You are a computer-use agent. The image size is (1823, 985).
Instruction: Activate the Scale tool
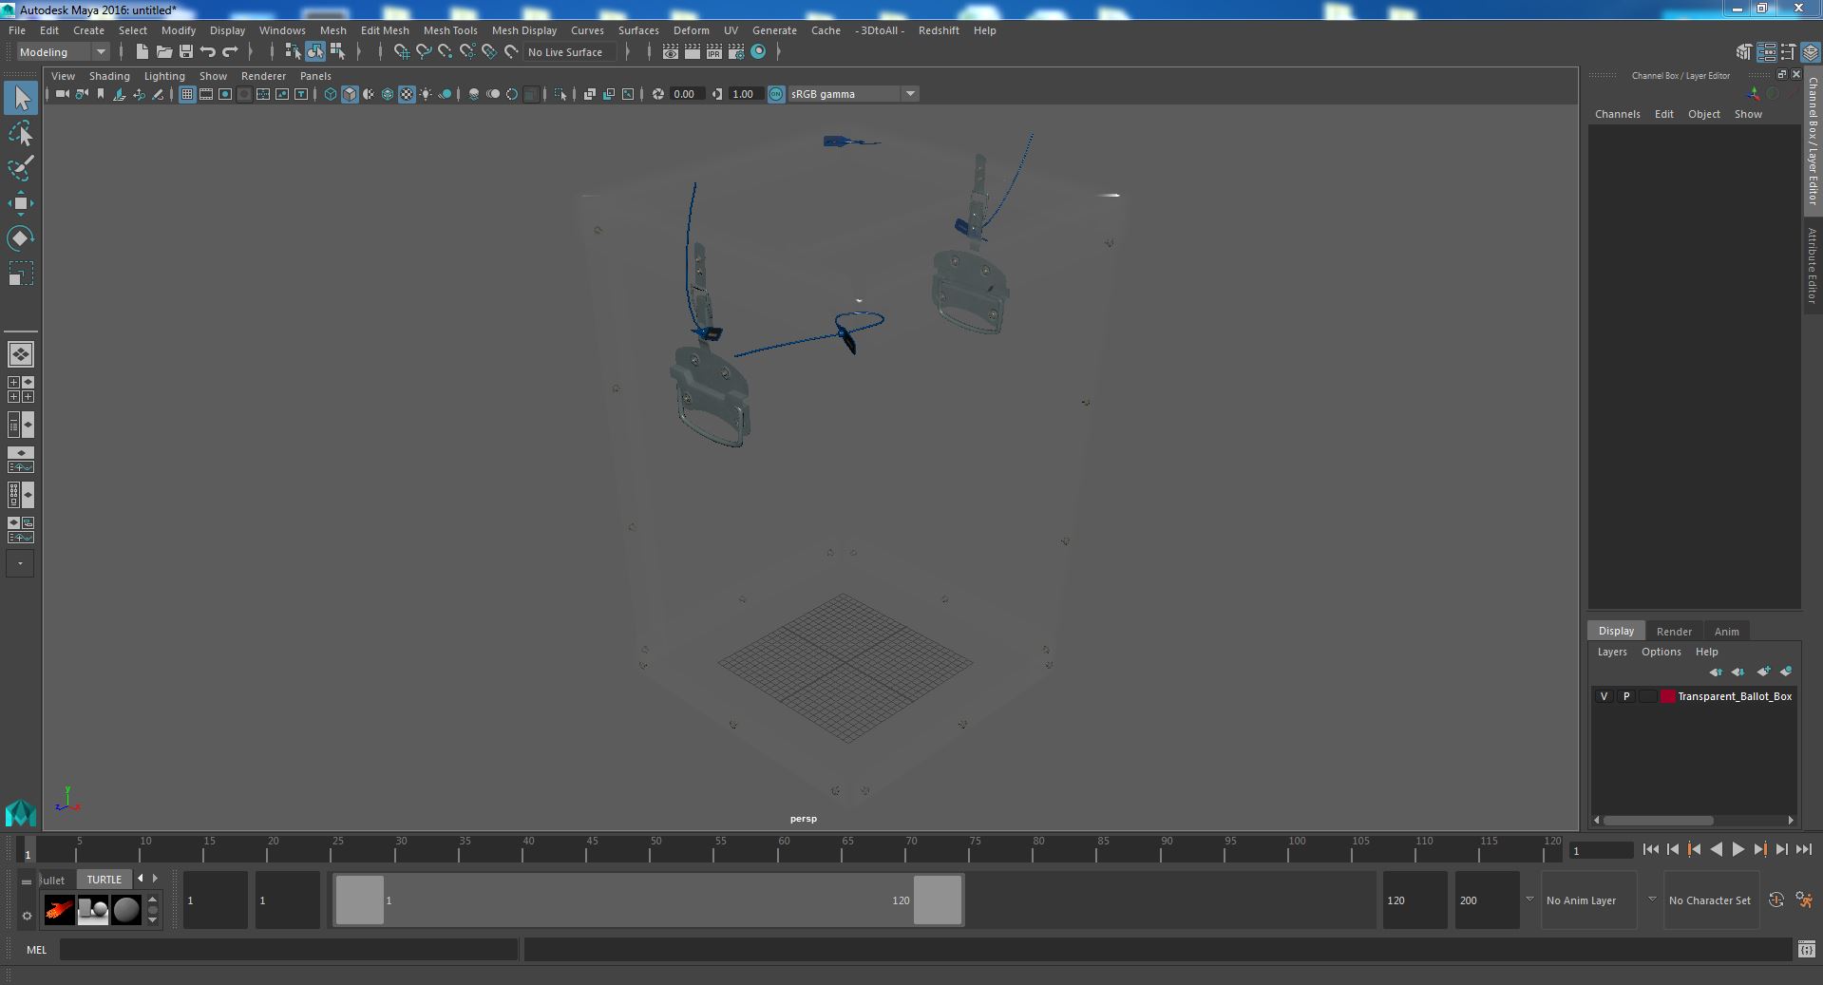click(x=21, y=274)
